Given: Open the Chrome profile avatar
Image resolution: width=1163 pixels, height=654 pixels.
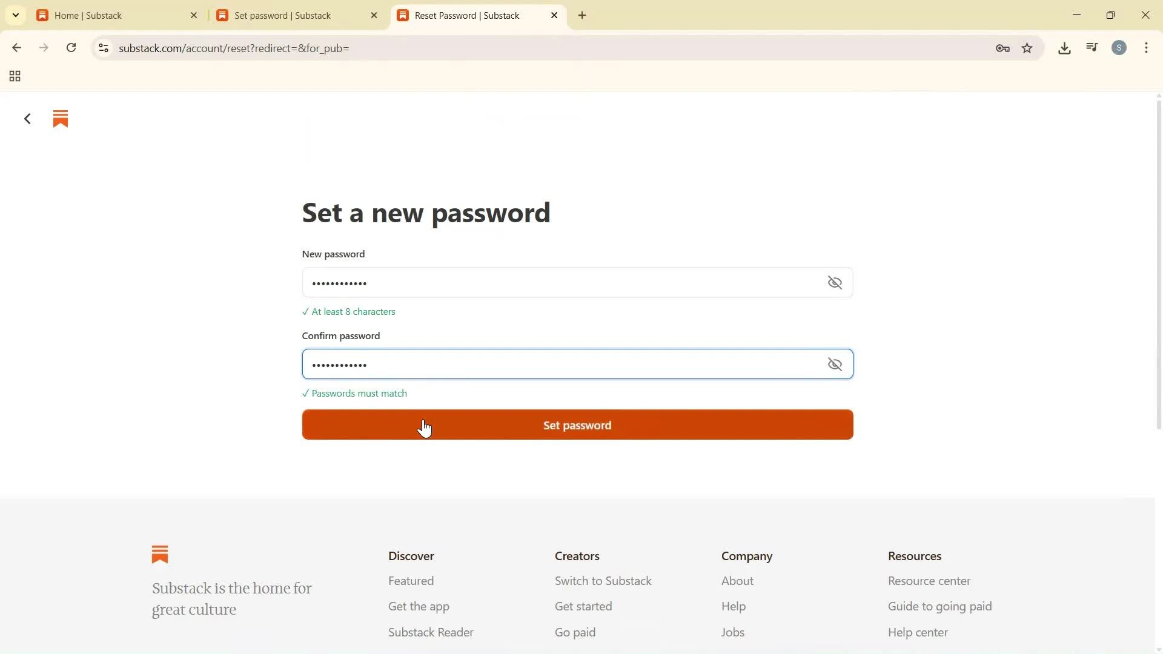Looking at the screenshot, I should 1119,47.
